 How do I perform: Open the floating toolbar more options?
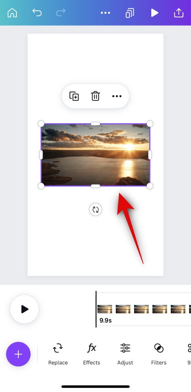tap(117, 96)
